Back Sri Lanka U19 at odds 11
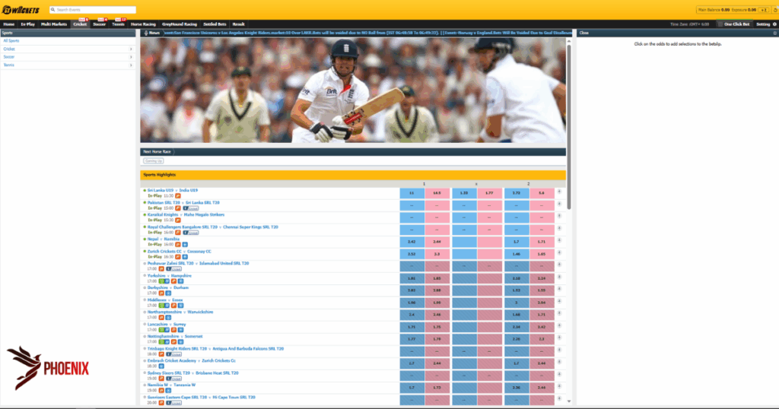Viewport: 779px width, 409px height. [x=412, y=192]
